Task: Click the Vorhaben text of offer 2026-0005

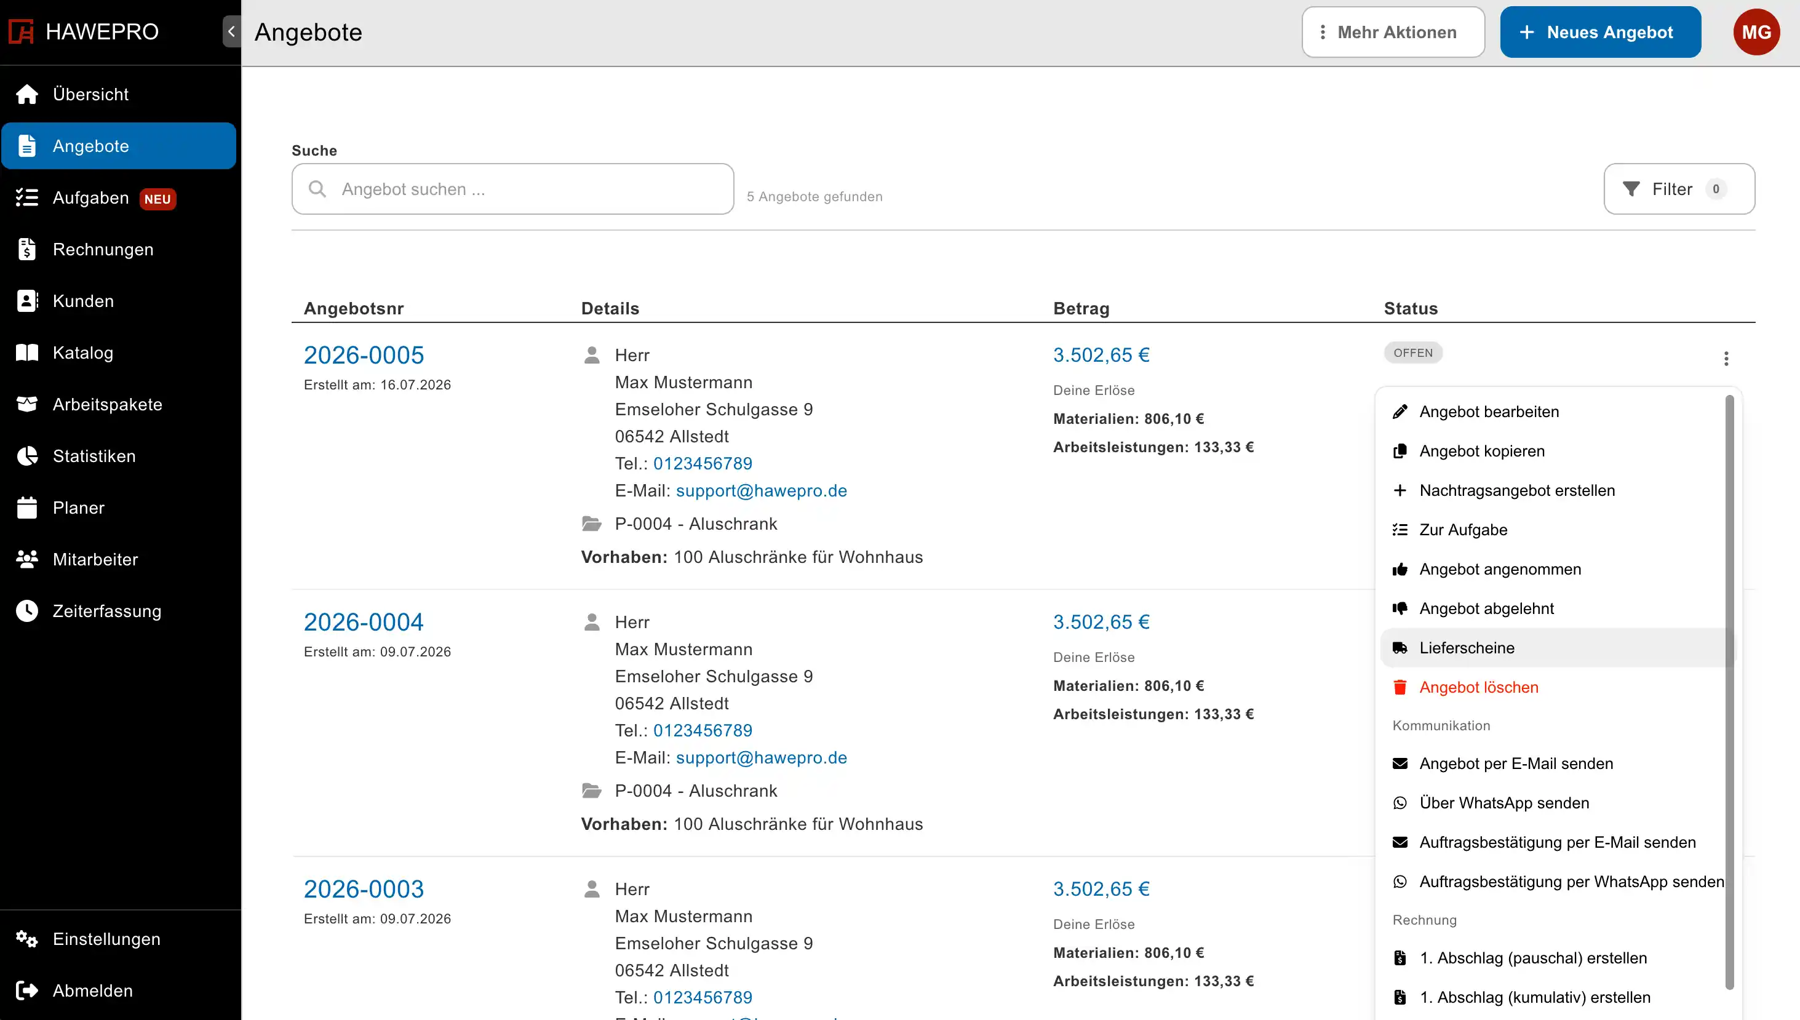Action: [x=752, y=557]
